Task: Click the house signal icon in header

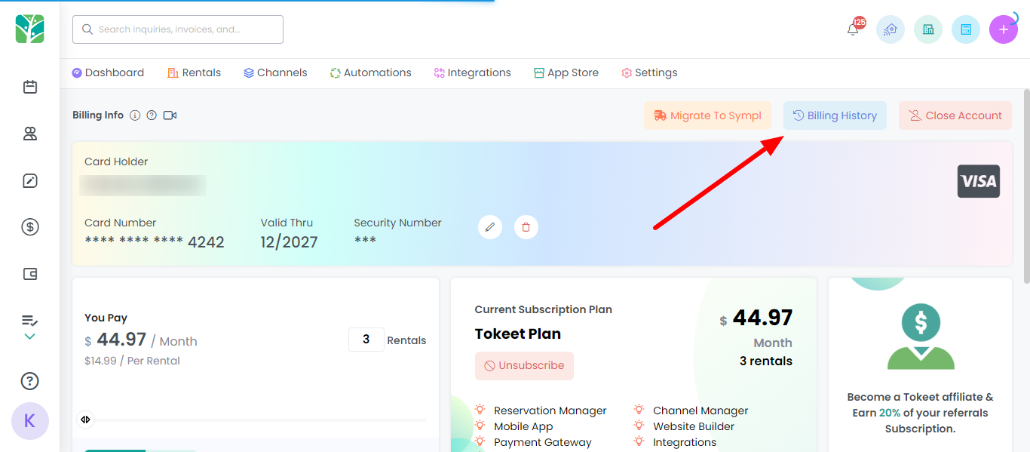Action: (891, 29)
